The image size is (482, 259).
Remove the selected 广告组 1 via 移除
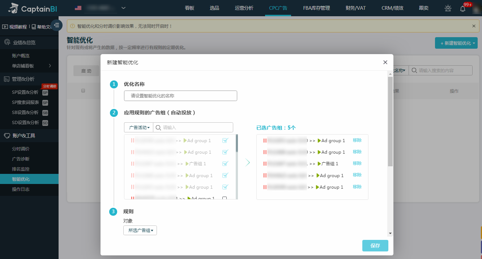coord(357,163)
